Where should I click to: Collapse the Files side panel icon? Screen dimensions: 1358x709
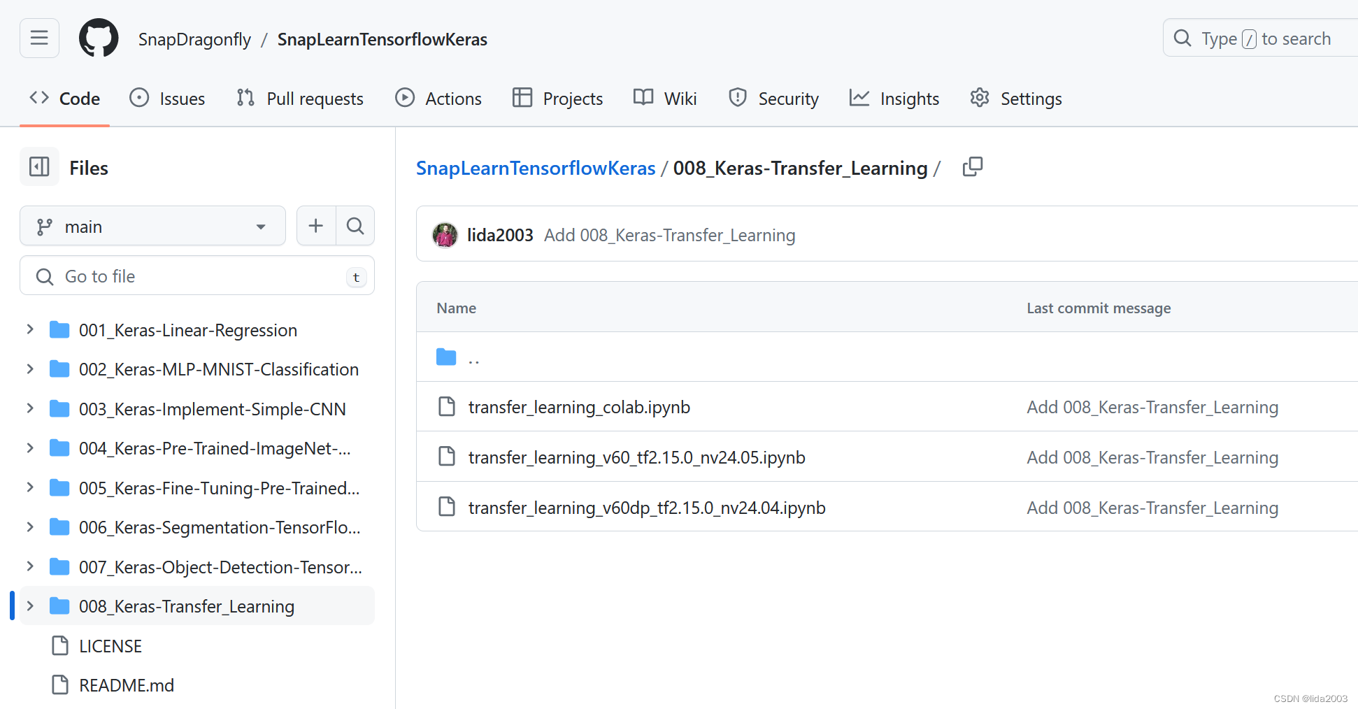39,167
